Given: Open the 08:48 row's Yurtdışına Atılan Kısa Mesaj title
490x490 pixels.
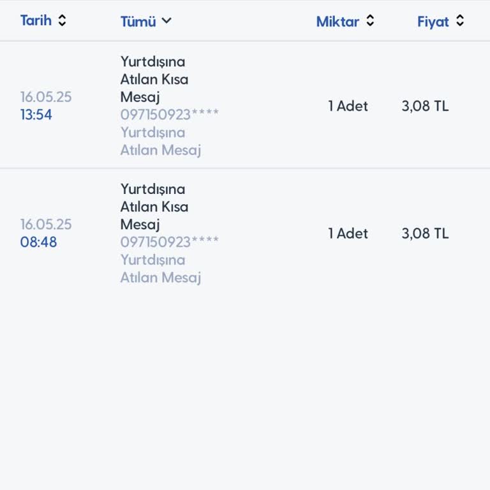Looking at the screenshot, I should (154, 207).
